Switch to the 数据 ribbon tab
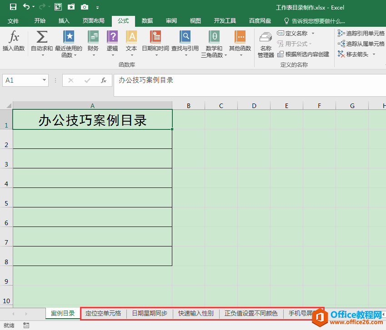The width and height of the screenshot is (386, 330). 147,20
